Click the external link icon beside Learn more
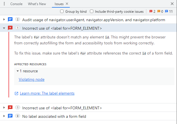This screenshot has width=177, height=124. coord(16,93)
